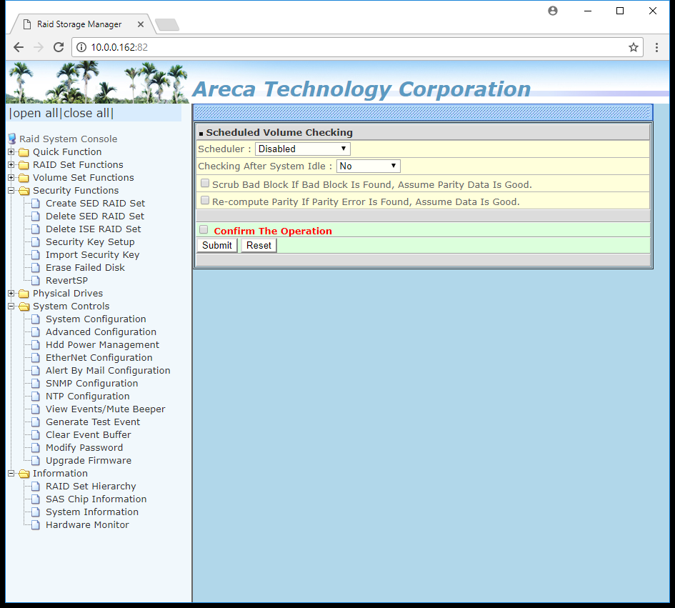Click page icon beside NTP Configuration
675x608 pixels.
coord(36,396)
